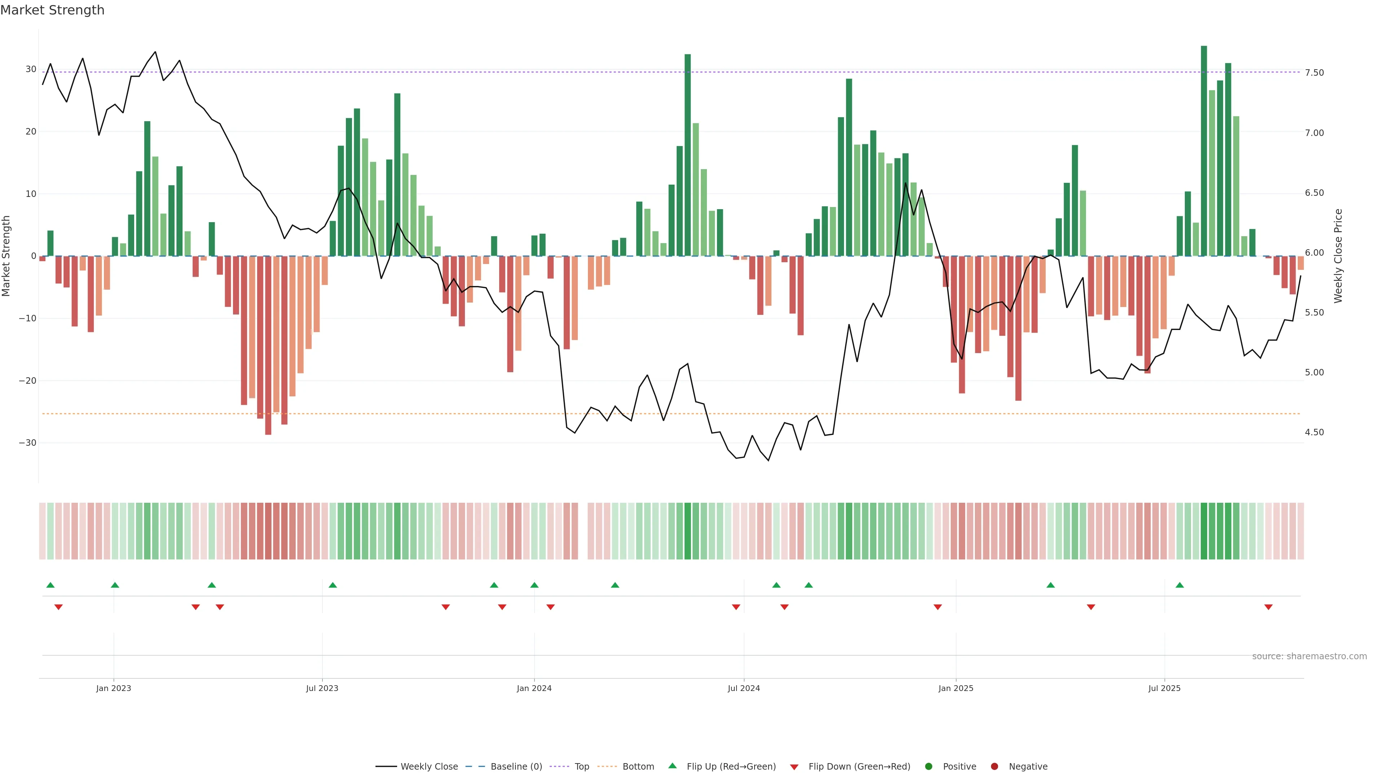Image resolution: width=1385 pixels, height=779 pixels.
Task: Click first green flip-up triangle marker
Action: 50,585
